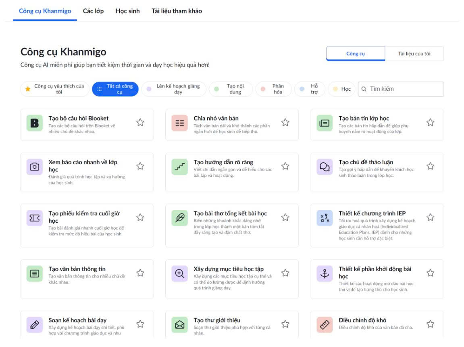Star the Thiết kế chương trình IEP tool
The width and height of the screenshot is (464, 347).
click(x=430, y=217)
